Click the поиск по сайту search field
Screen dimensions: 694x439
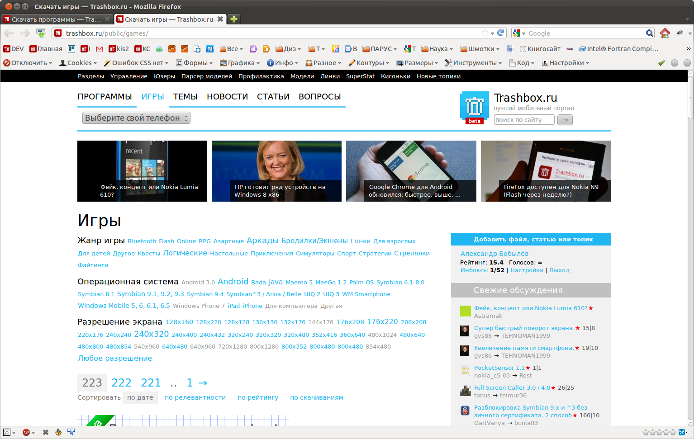pos(524,120)
